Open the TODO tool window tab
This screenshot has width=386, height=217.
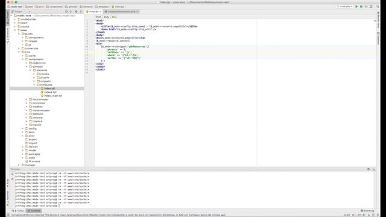(18, 210)
